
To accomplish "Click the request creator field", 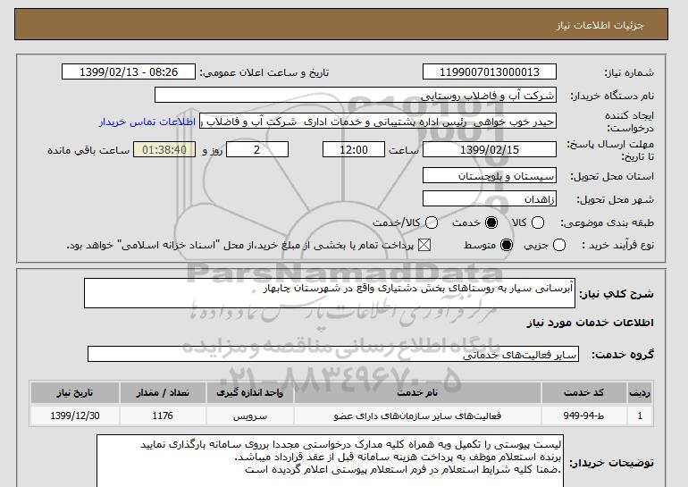I will pyautogui.click(x=378, y=122).
